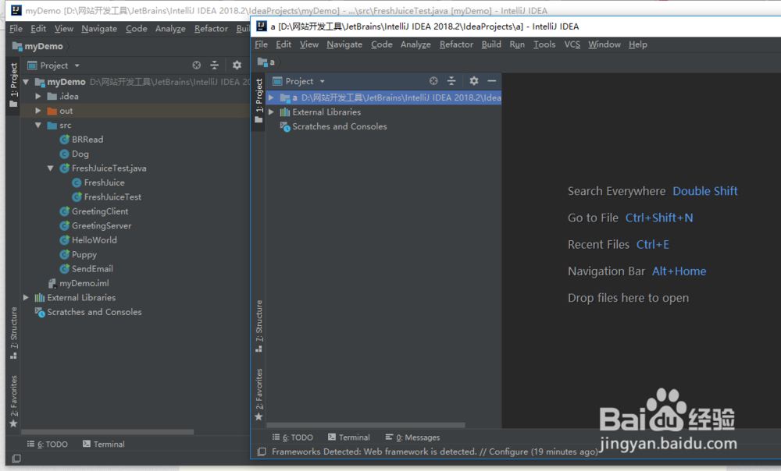Viewport: 781px width, 471px height.
Task: Open the Build menu in window a
Action: click(x=491, y=44)
